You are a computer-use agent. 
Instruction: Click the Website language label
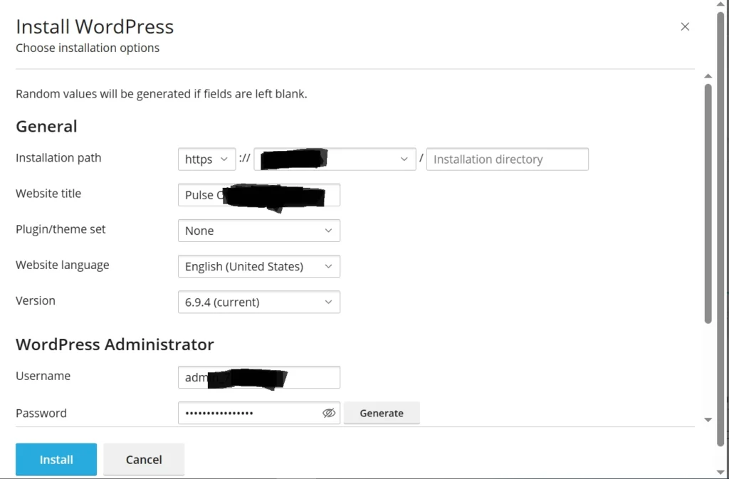(x=63, y=265)
